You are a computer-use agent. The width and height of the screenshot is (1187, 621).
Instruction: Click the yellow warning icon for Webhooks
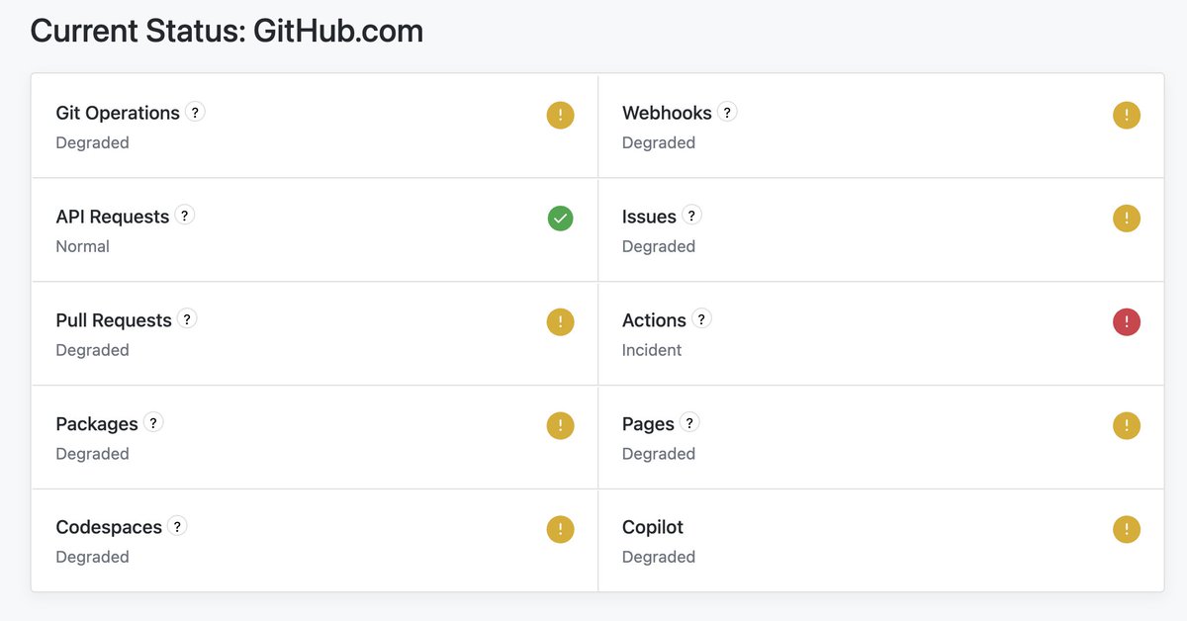point(1127,116)
